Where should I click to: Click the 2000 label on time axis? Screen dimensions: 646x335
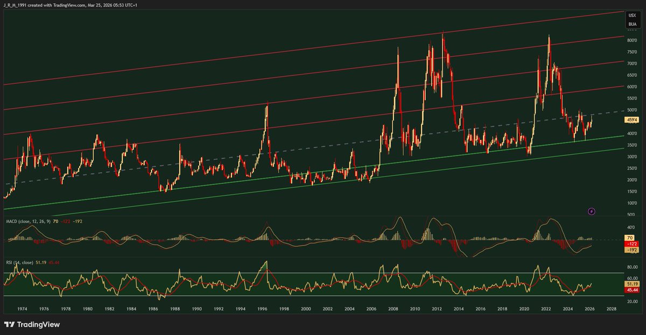click(306, 310)
